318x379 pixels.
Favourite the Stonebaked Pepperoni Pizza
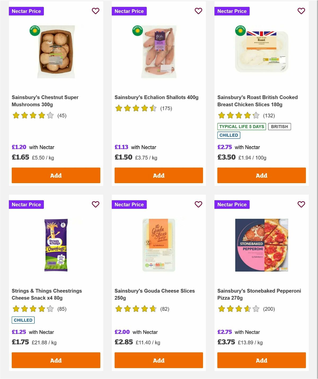click(x=301, y=204)
